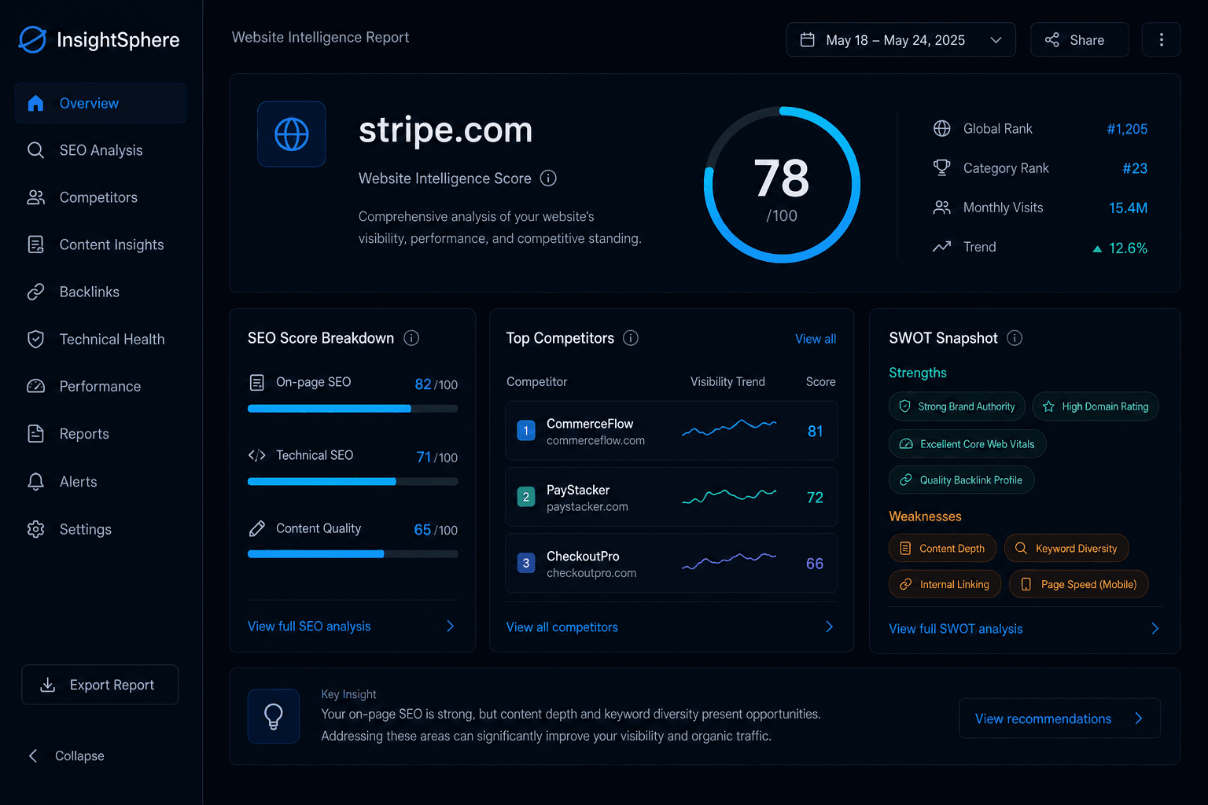Click the Strong Brand Authority tag

point(957,406)
